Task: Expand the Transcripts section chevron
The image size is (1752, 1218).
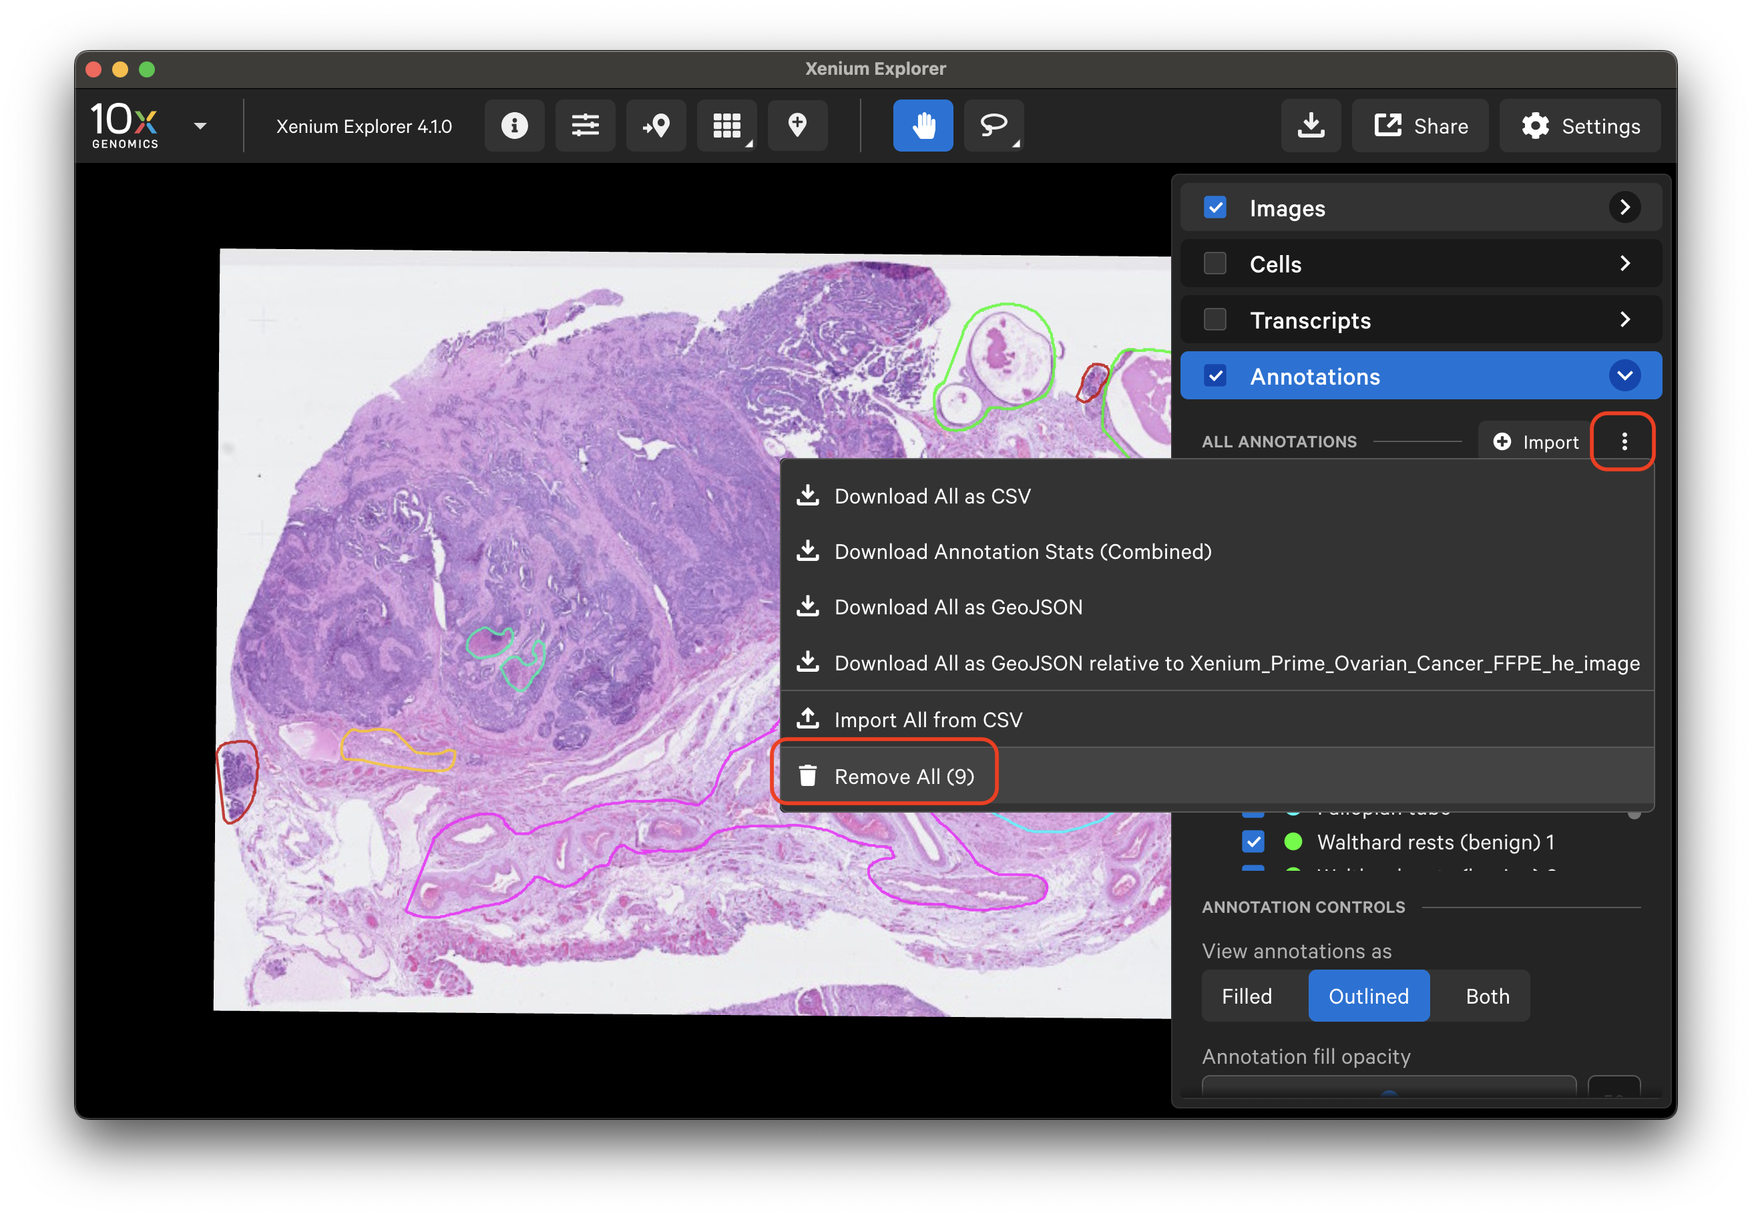Action: pyautogui.click(x=1624, y=319)
